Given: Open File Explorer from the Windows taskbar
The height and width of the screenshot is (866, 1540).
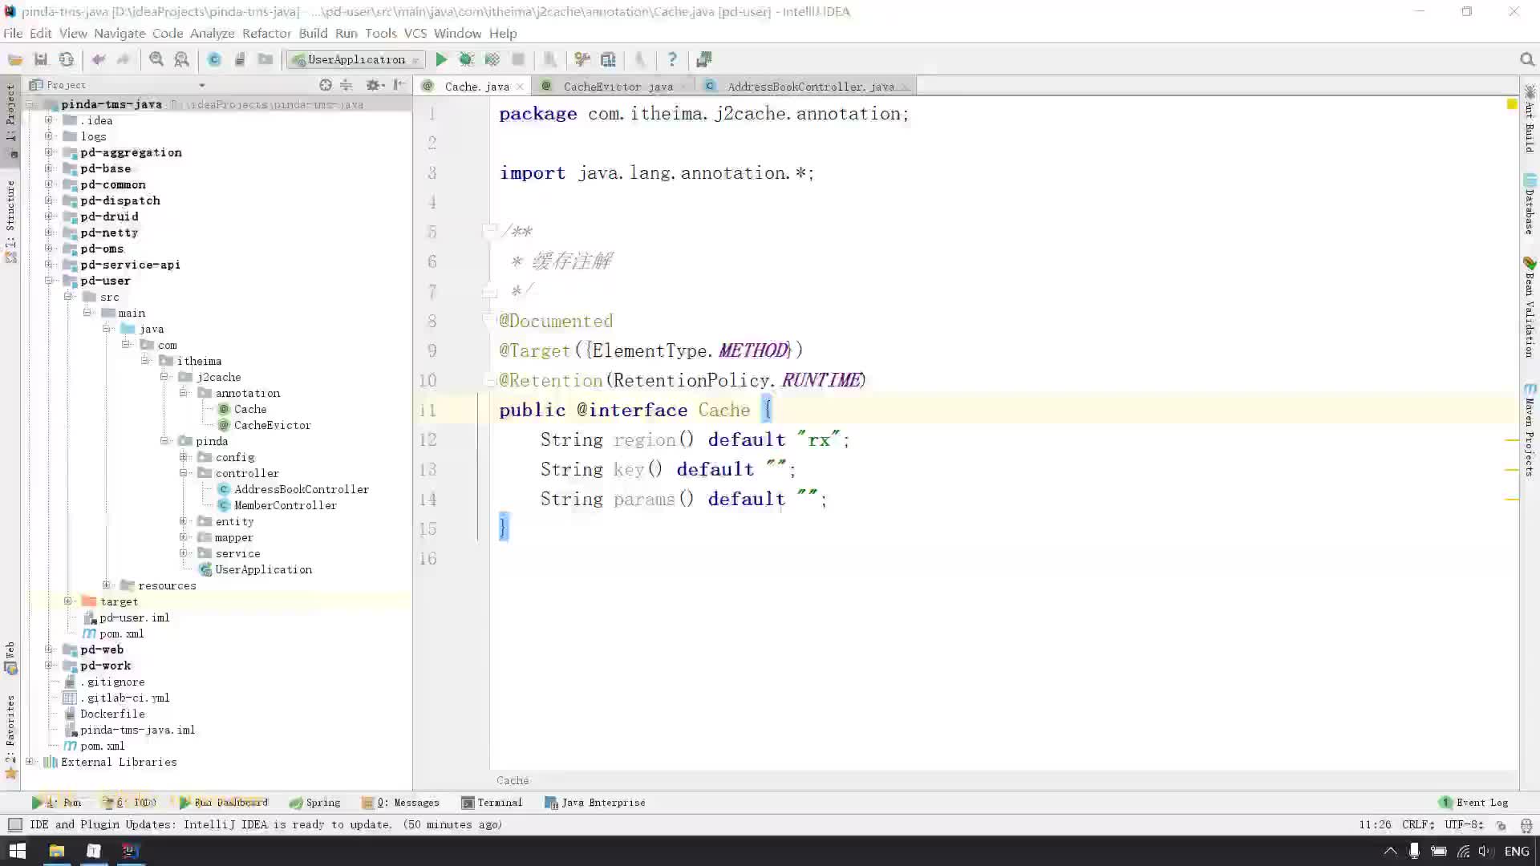Looking at the screenshot, I should [57, 851].
